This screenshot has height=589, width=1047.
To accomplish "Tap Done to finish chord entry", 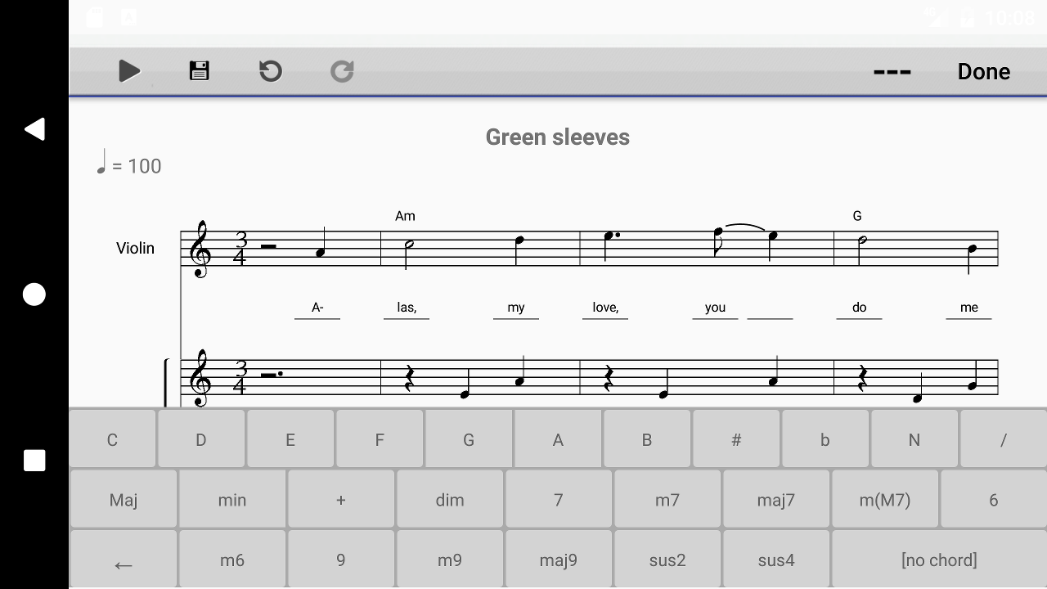I will pyautogui.click(x=983, y=71).
